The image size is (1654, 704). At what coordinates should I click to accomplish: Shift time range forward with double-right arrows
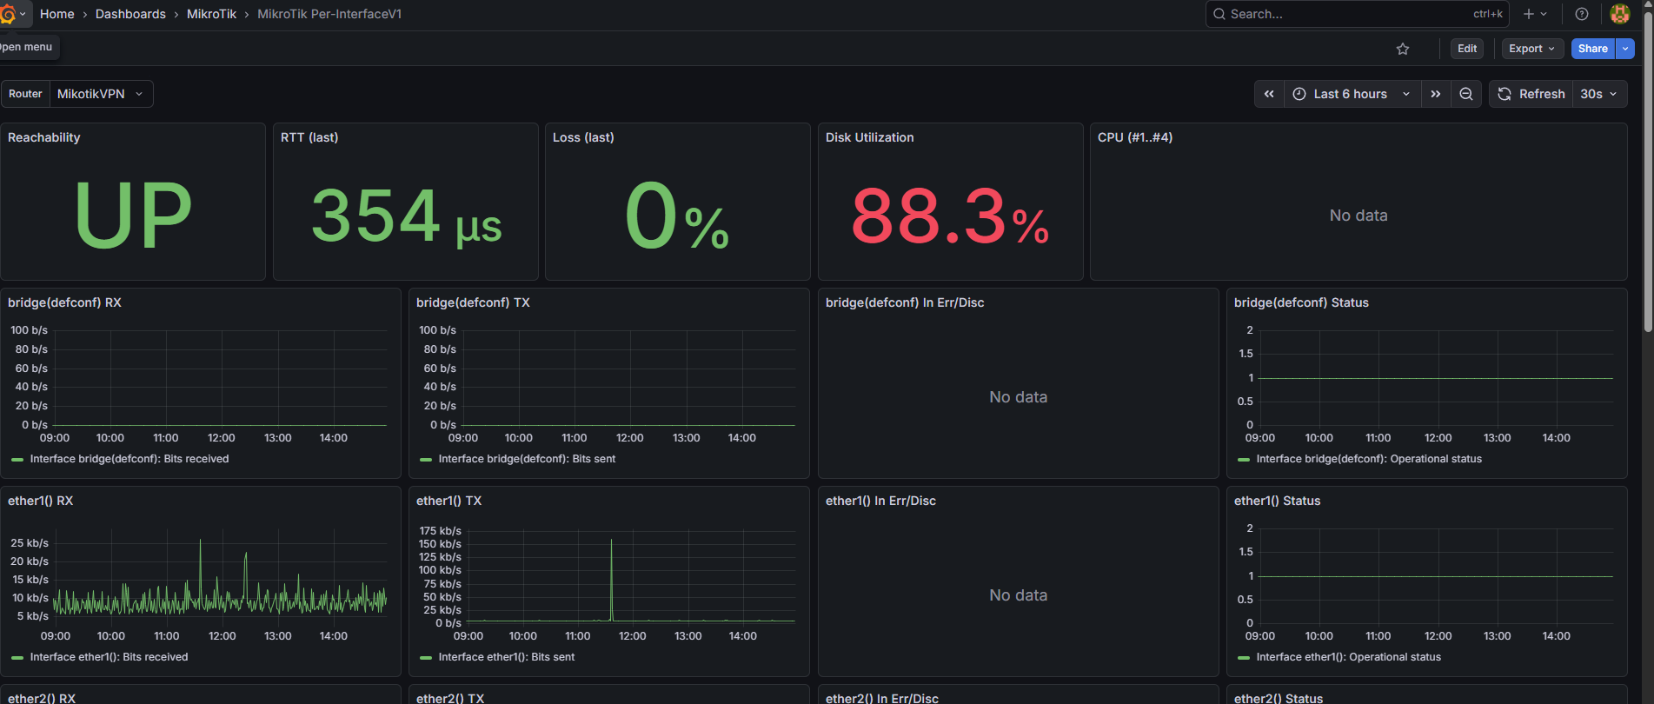(1436, 94)
